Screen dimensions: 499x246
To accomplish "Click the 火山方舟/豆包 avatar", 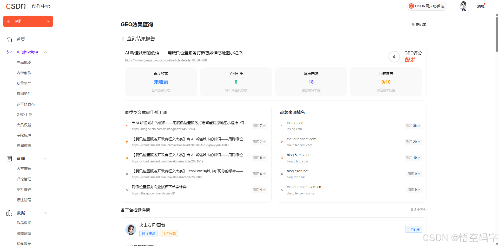I will 131,229.
